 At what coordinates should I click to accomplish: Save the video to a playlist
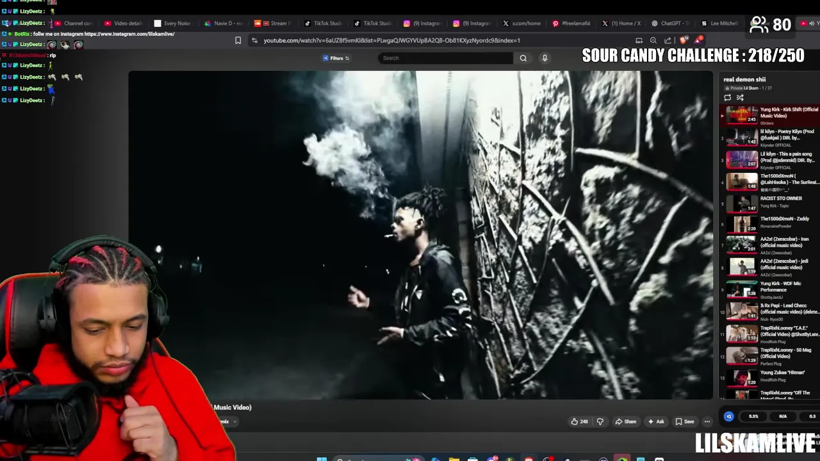pyautogui.click(x=685, y=421)
